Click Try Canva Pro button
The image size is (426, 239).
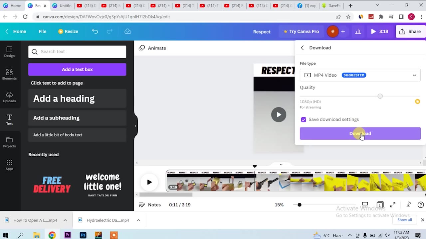click(301, 31)
